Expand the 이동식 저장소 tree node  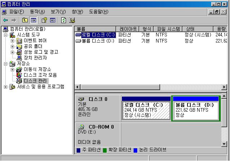coord(13,70)
